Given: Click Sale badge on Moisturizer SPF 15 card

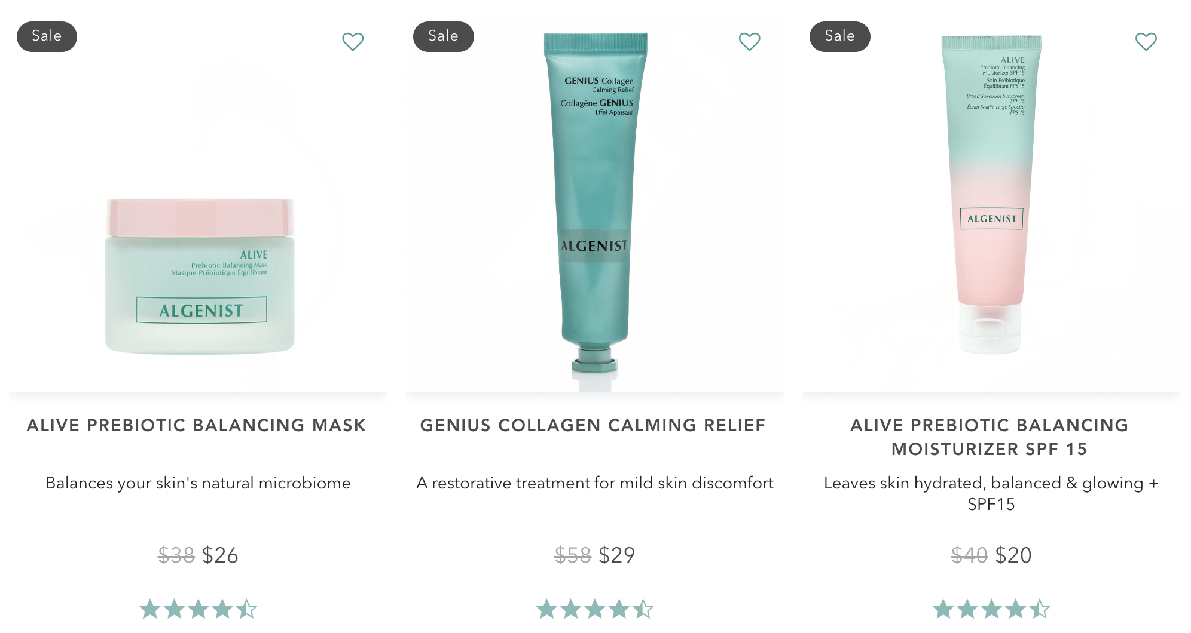Looking at the screenshot, I should [x=839, y=36].
